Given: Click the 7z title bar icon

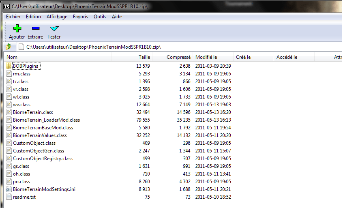Looking at the screenshot, I should coord(6,6).
